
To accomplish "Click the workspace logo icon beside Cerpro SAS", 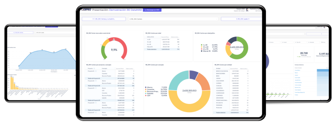I will (x=247, y=10).
